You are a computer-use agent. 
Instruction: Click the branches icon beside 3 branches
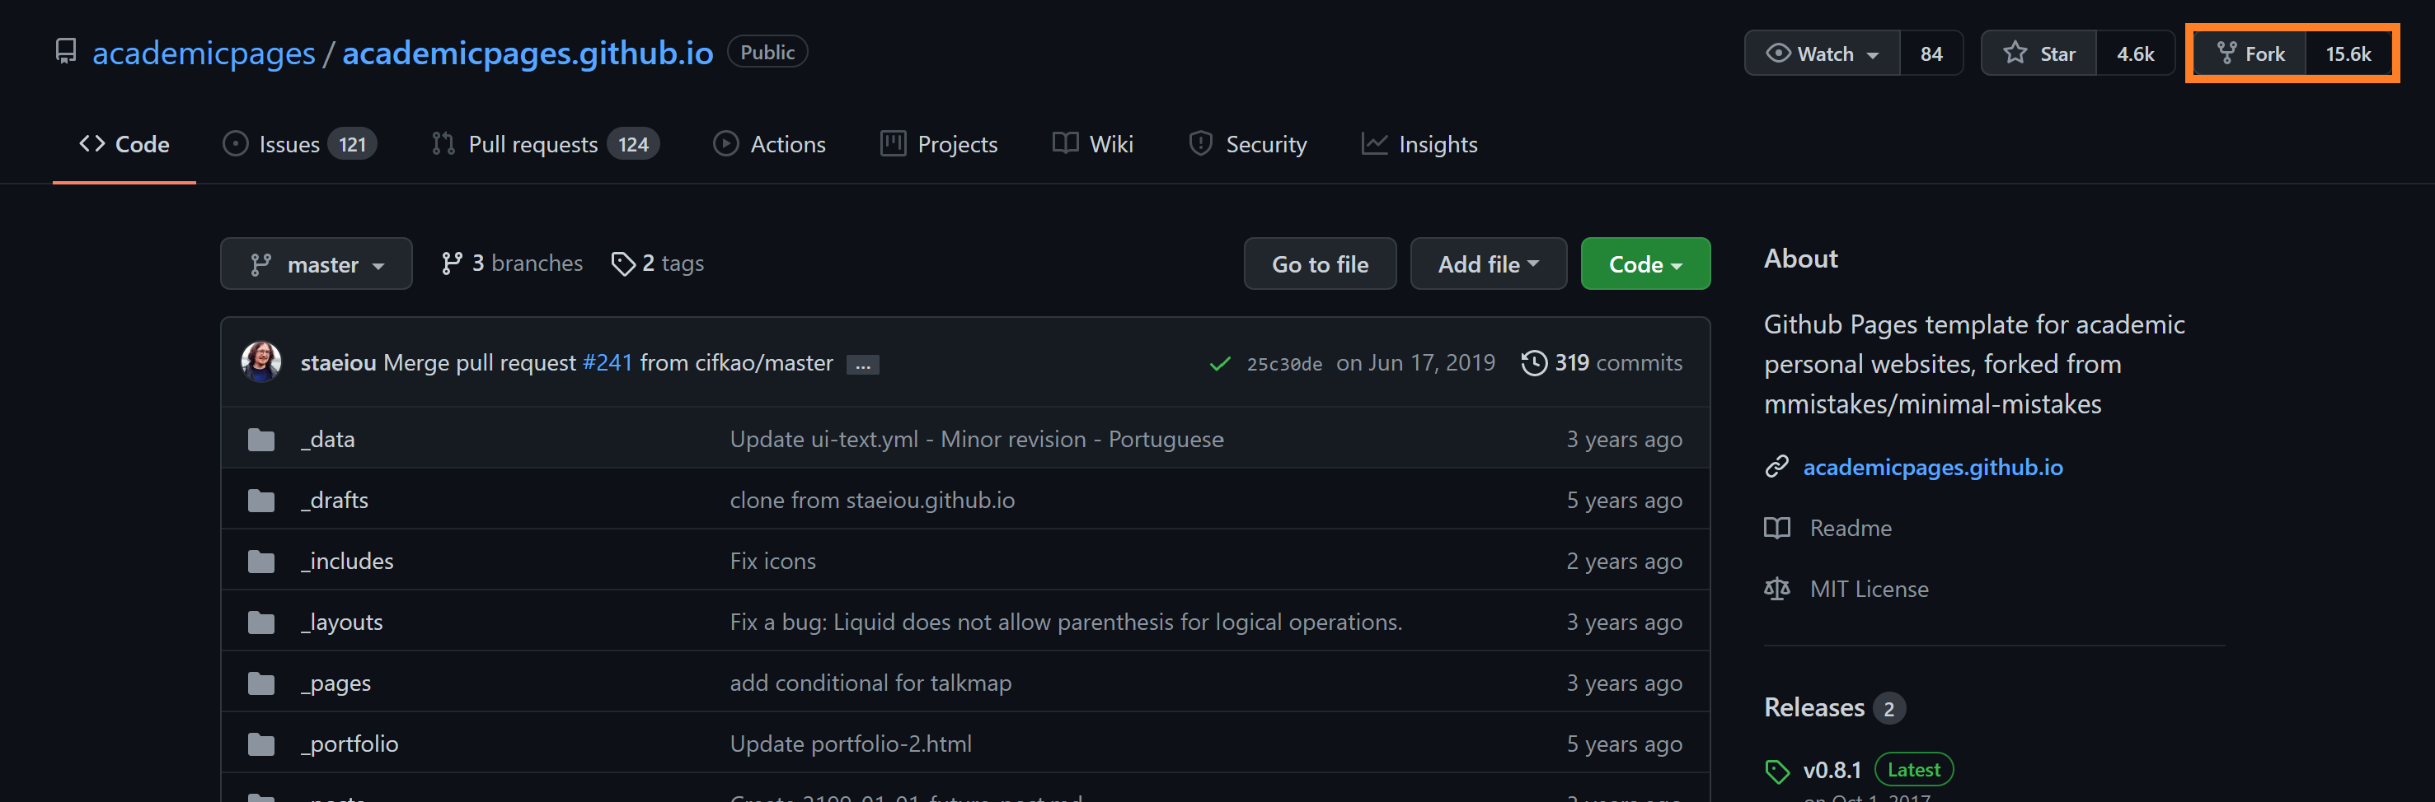[452, 263]
